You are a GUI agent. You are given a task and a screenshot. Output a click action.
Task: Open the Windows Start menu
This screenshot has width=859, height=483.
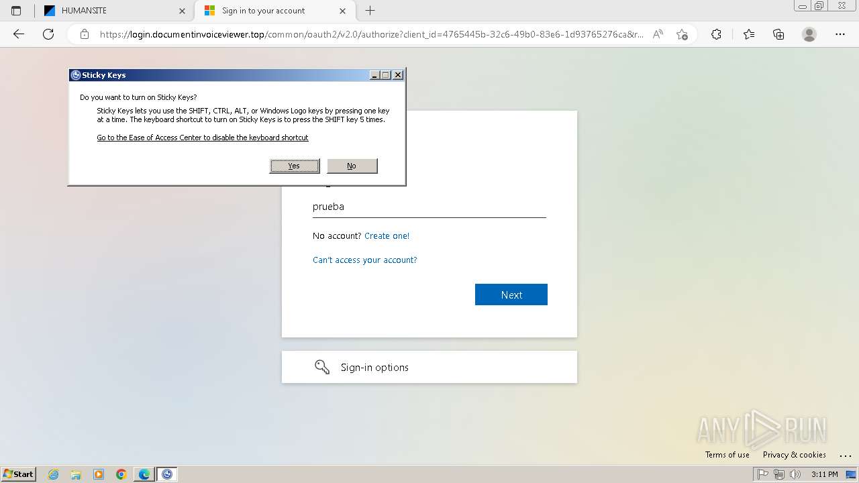coord(18,474)
